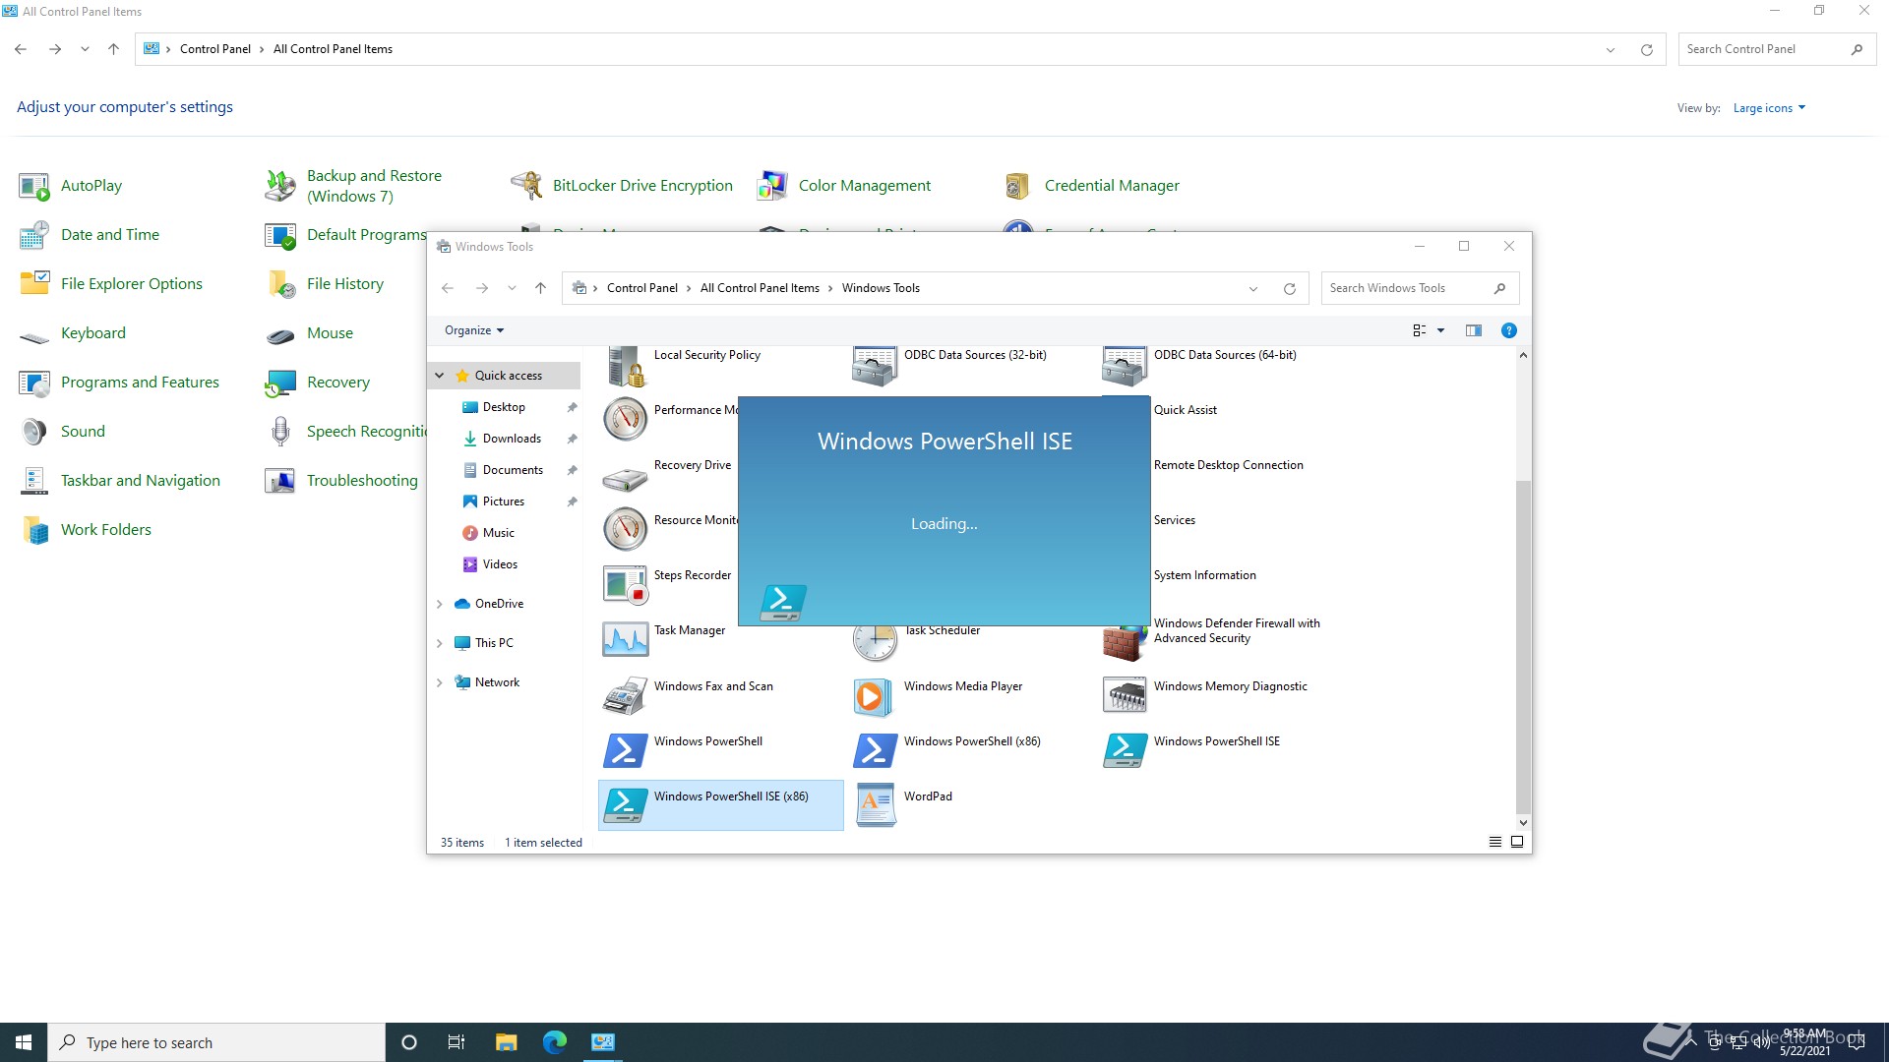Click the Help icon in Windows Tools
This screenshot has width=1889, height=1062.
(1508, 330)
